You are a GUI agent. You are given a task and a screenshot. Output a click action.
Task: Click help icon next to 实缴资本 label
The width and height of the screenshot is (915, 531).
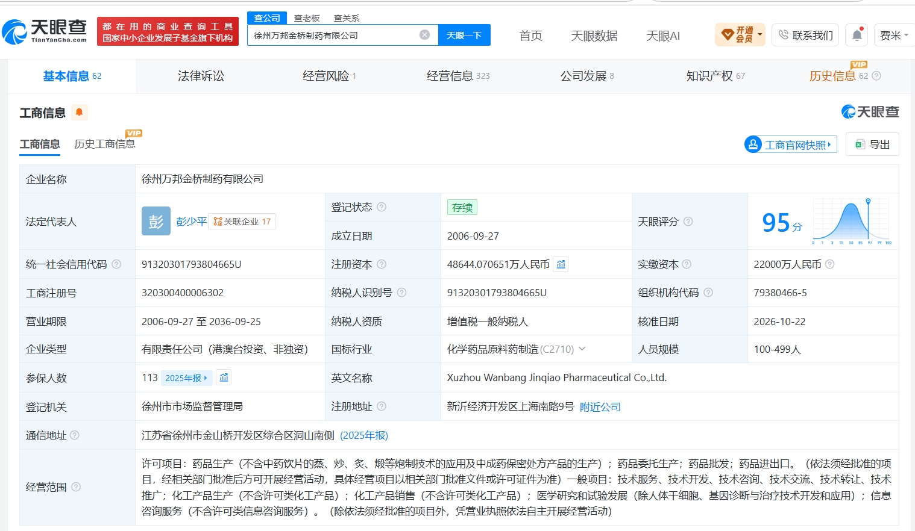pos(687,264)
